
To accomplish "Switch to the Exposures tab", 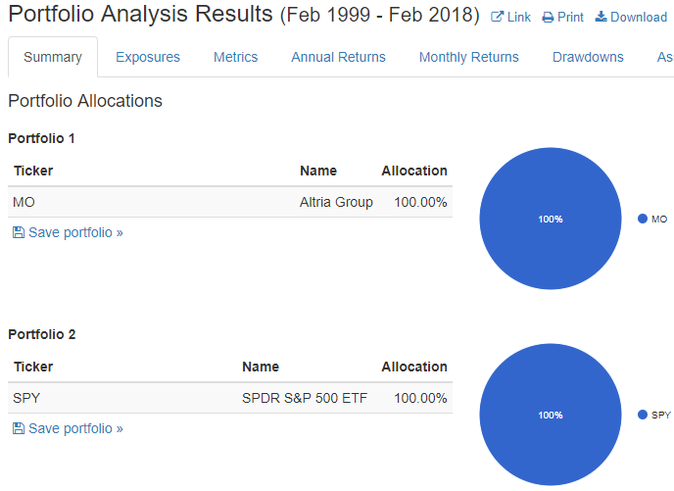I will tap(148, 57).
